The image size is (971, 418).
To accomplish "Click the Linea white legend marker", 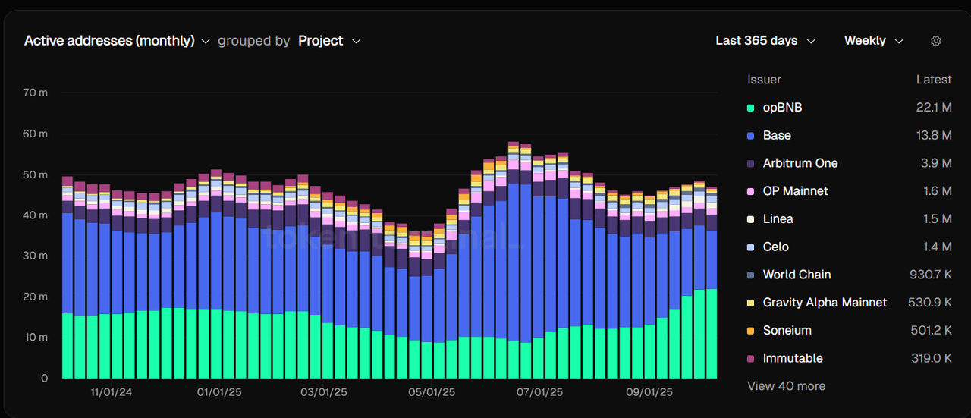I will tap(751, 219).
